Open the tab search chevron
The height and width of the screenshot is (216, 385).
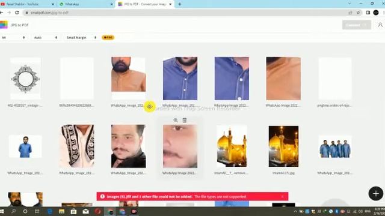tap(350, 4)
